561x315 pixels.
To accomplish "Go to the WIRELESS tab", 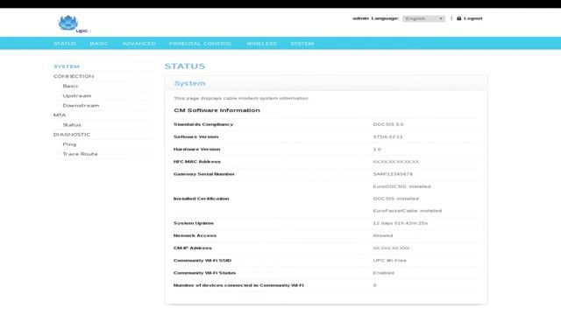I will point(261,44).
